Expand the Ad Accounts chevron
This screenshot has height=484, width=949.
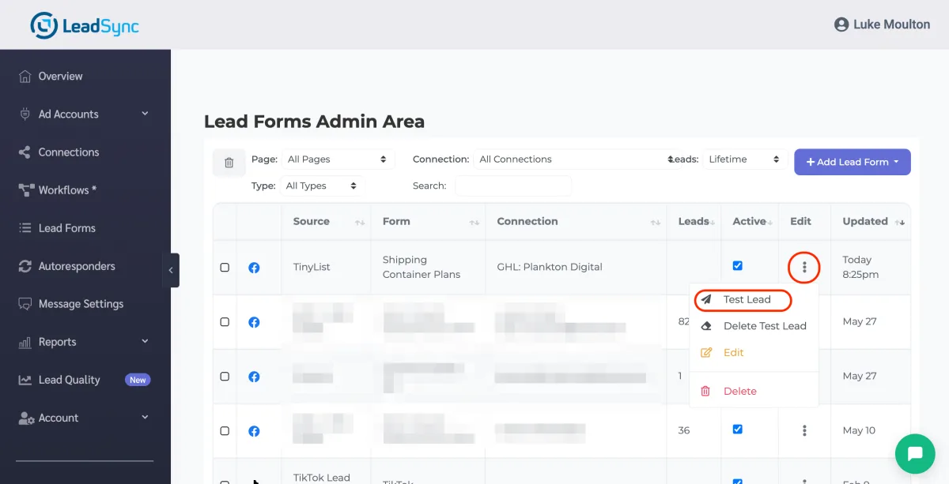145,114
